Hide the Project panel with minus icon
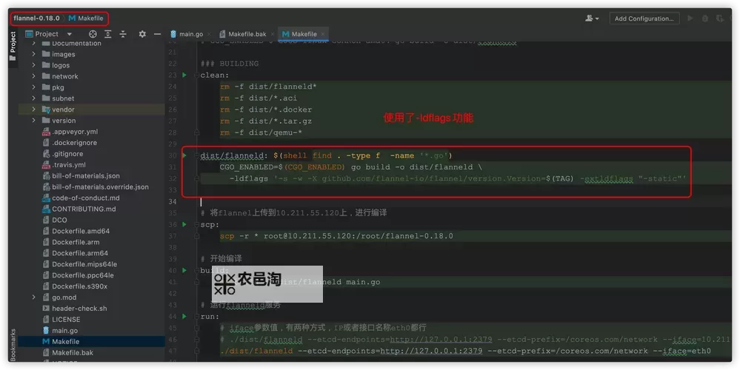 pos(157,34)
